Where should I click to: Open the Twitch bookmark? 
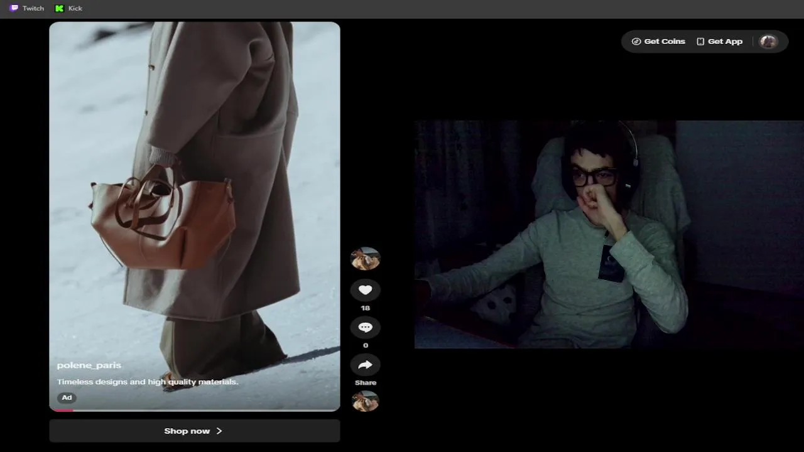point(26,8)
